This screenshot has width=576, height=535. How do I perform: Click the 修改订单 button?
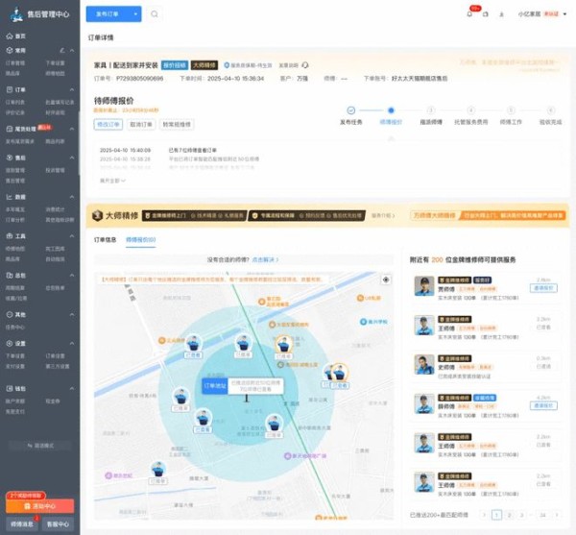pos(108,124)
